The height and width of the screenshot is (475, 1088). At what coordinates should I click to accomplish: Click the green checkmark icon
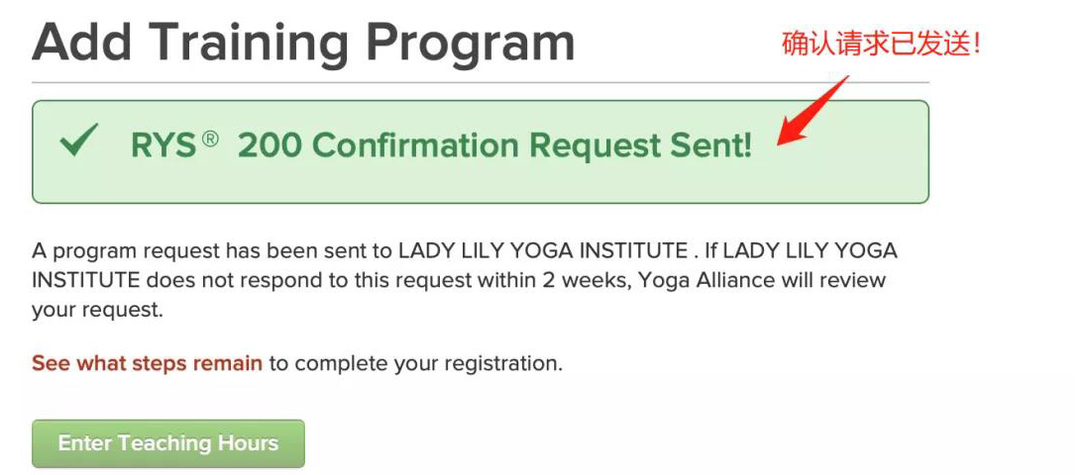78,142
